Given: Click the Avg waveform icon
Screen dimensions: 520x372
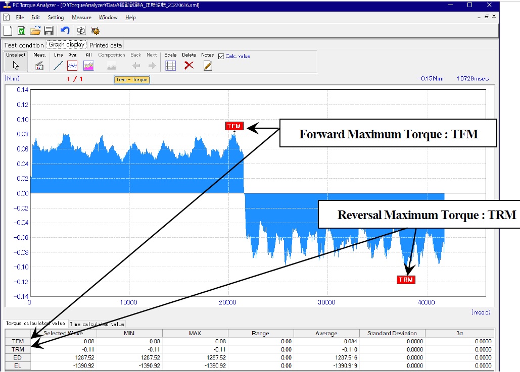Looking at the screenshot, I should tap(72, 65).
